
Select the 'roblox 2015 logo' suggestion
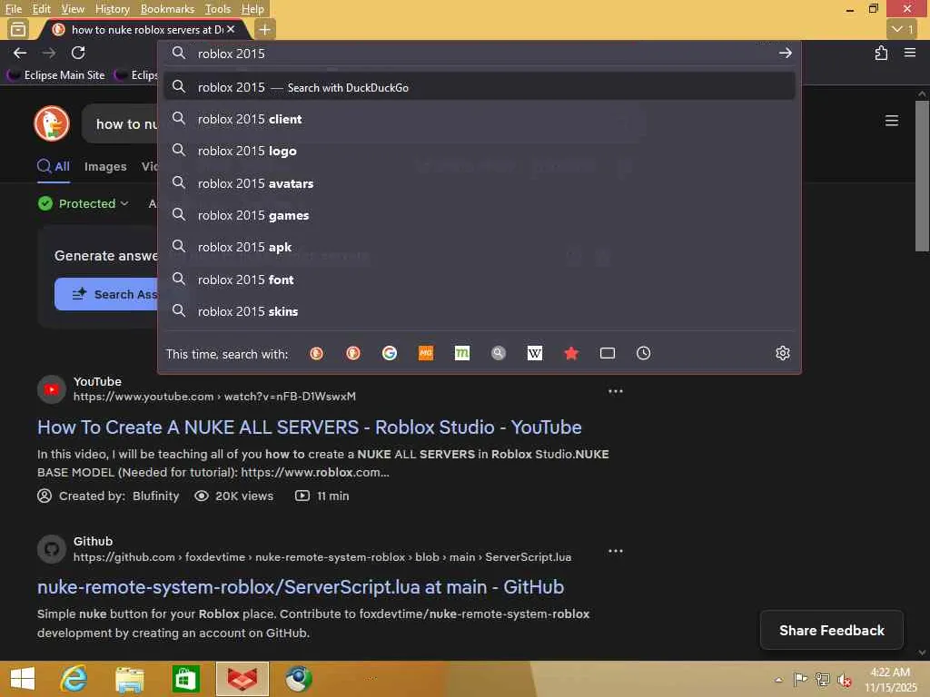click(480, 152)
